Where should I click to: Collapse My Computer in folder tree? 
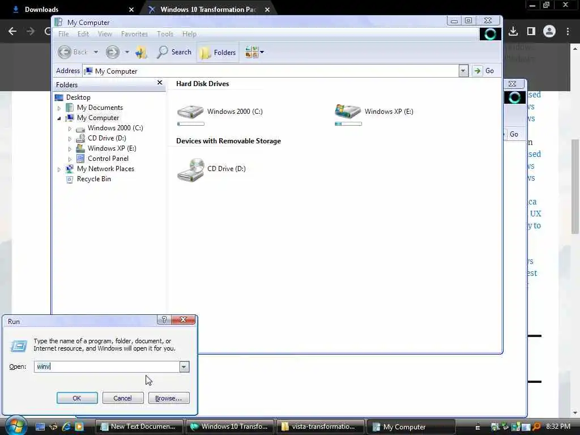[59, 118]
